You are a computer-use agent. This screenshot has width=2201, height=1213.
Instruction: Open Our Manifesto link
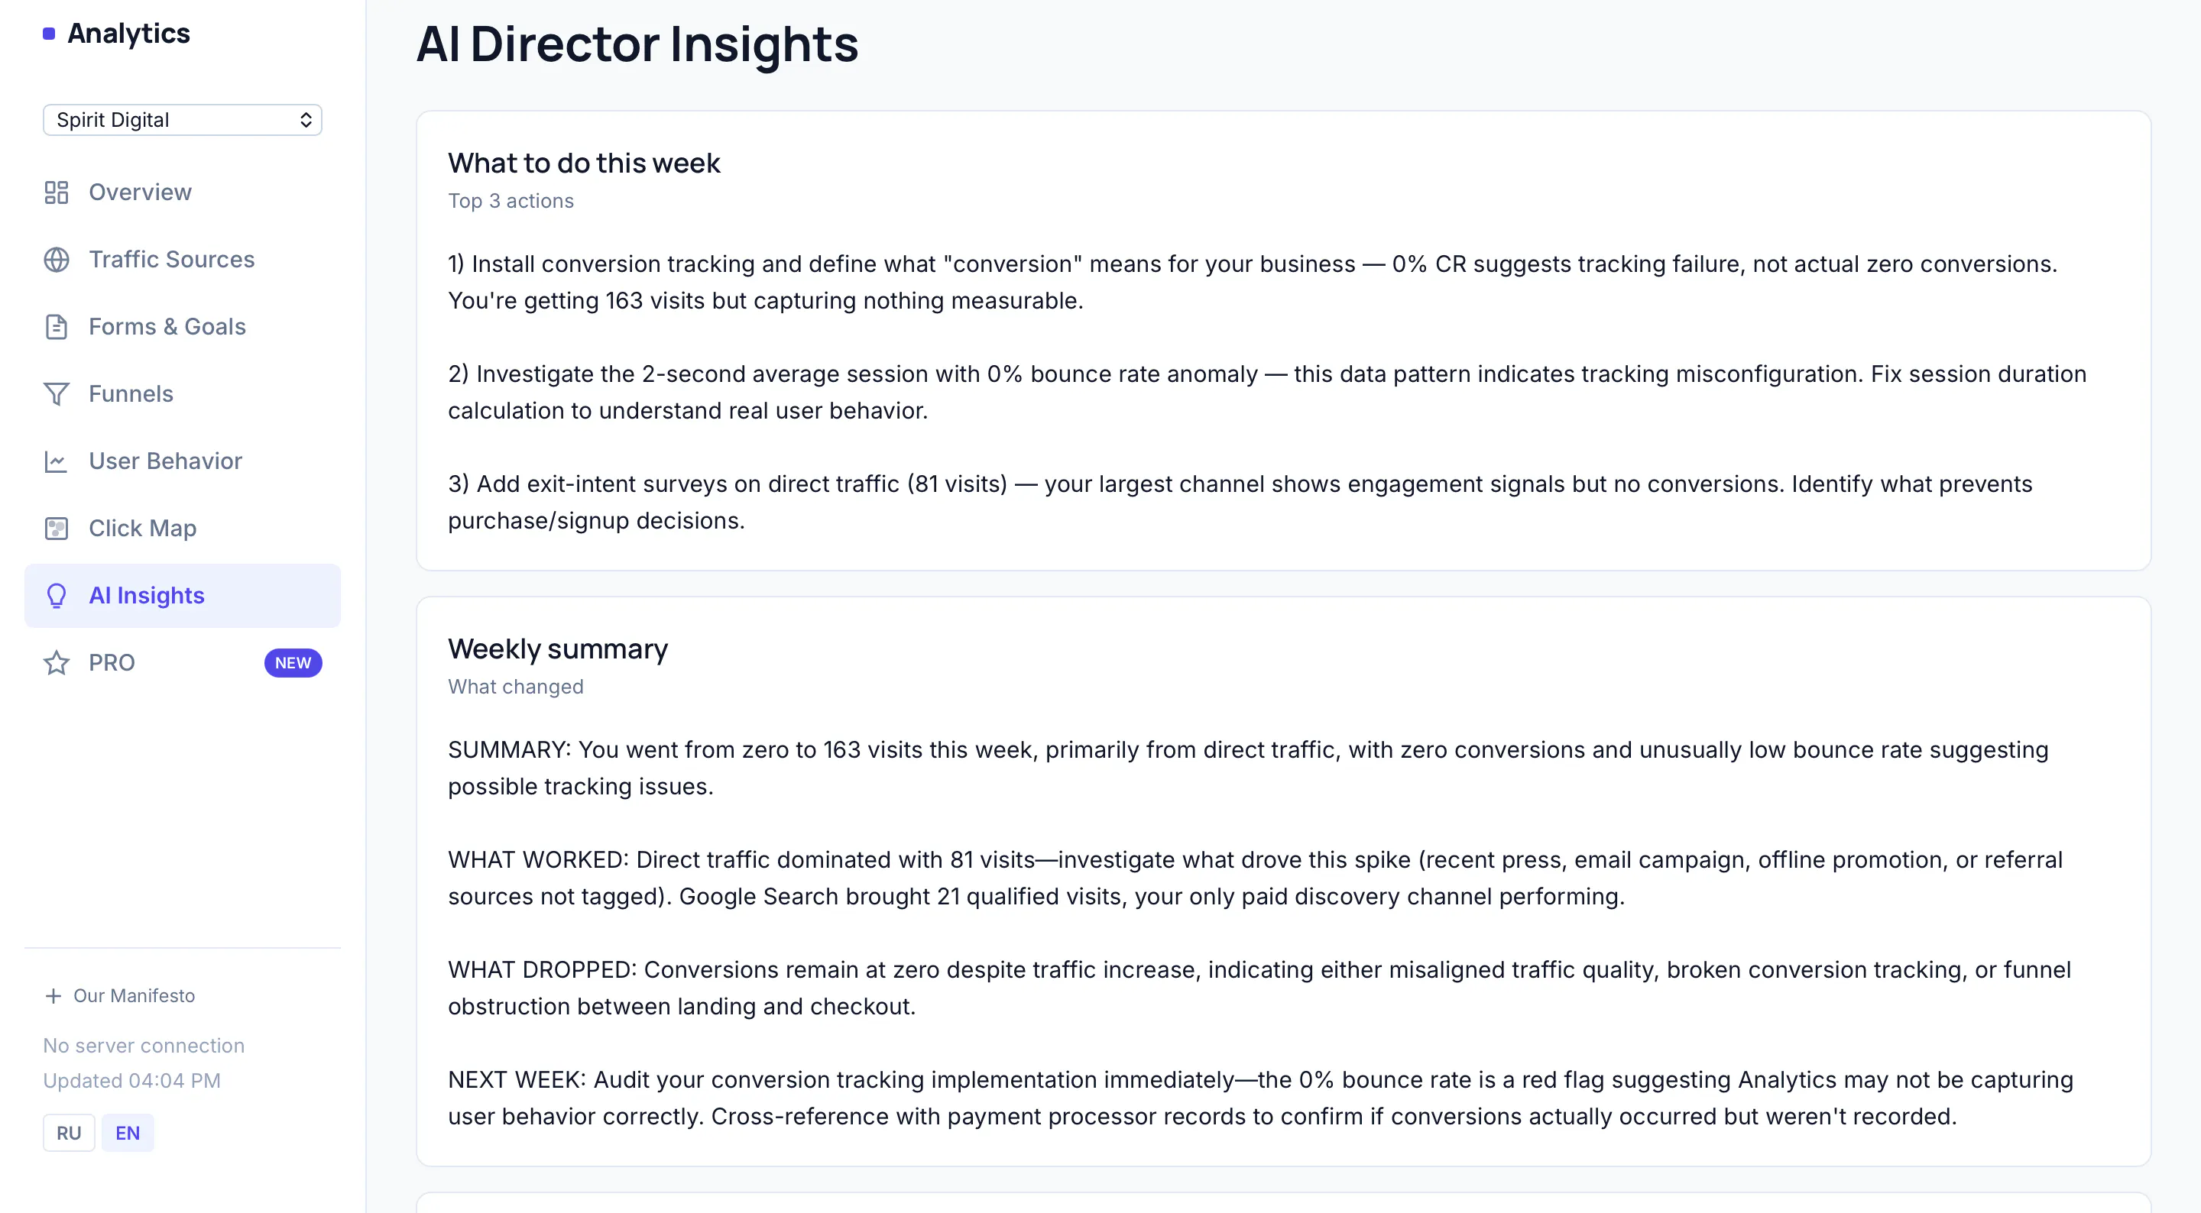pos(135,996)
